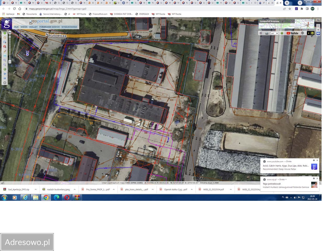Click the zoom slider plus button
The height and width of the screenshot is (251, 335).
10,33
